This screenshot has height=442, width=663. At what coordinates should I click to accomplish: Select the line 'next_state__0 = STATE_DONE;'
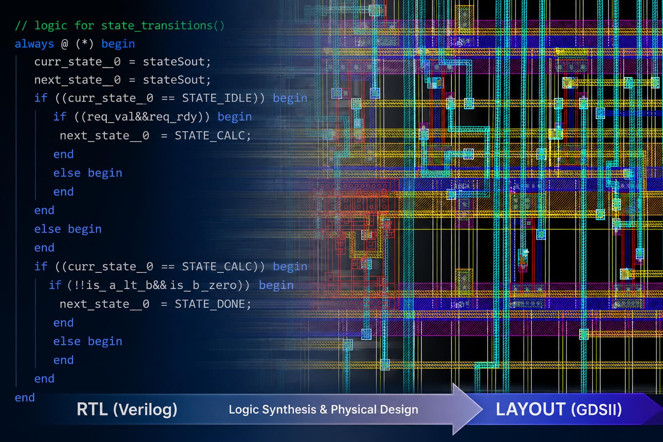tap(155, 304)
